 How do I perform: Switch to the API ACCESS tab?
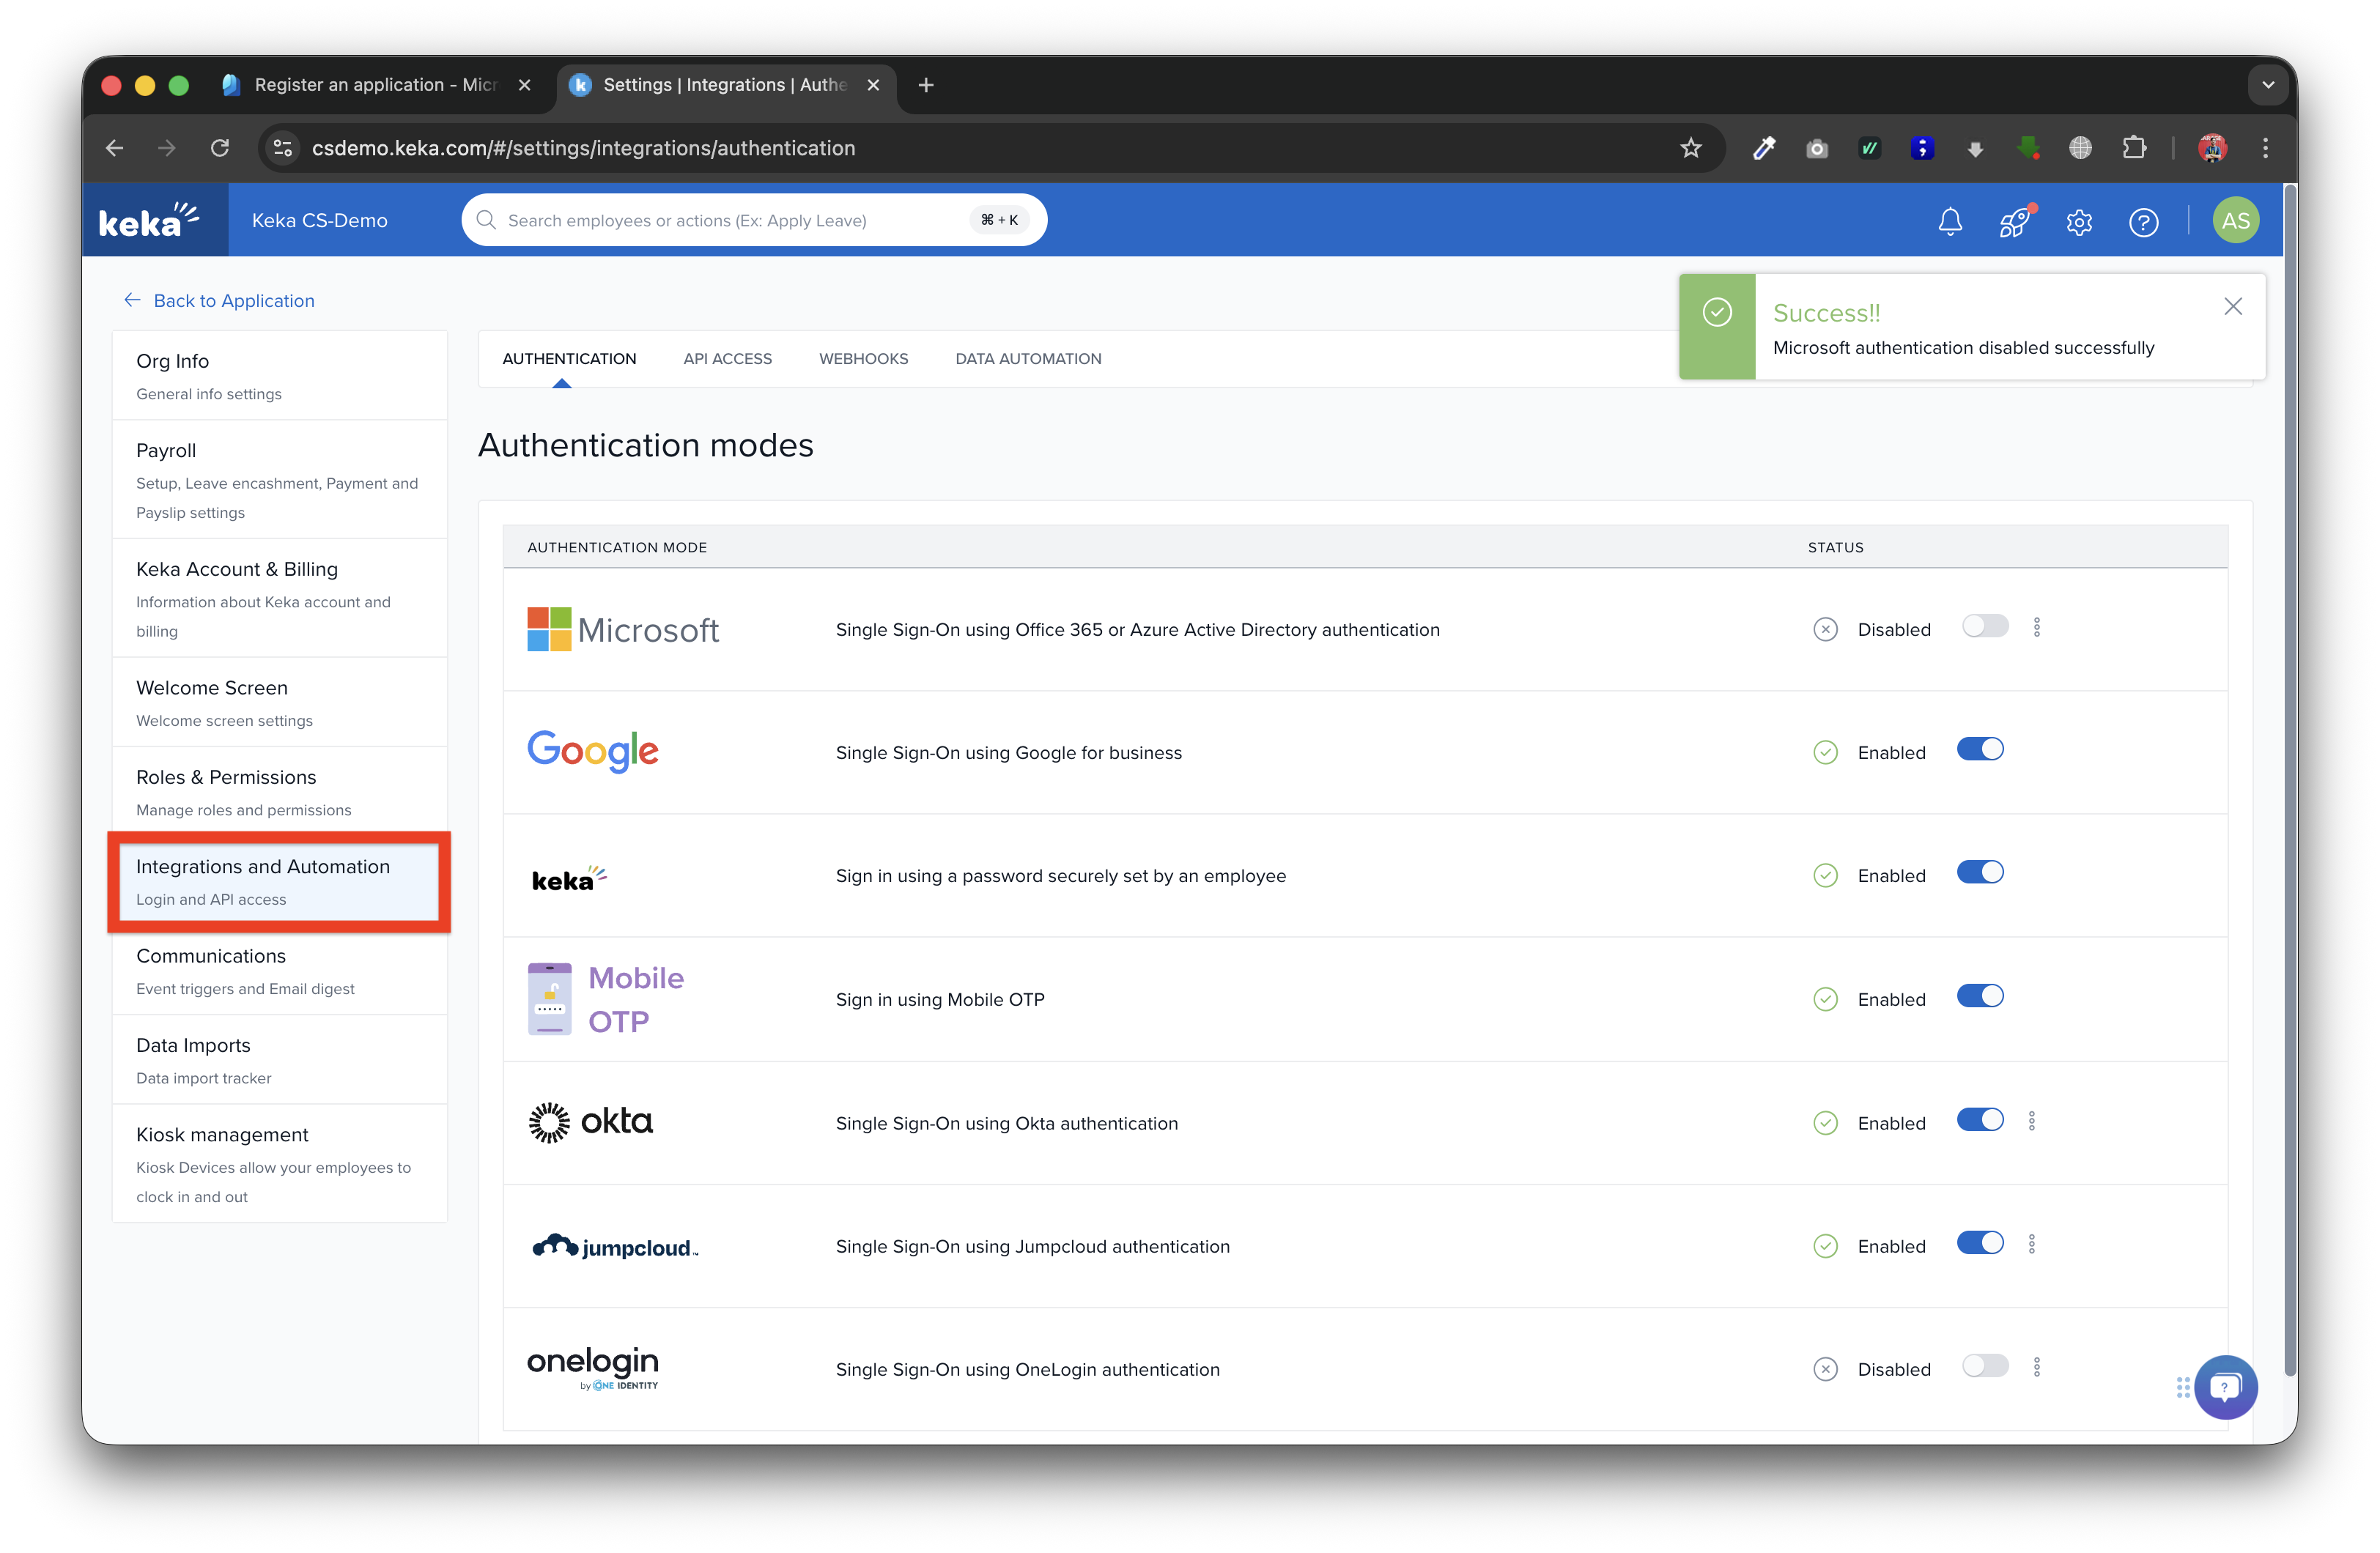pyautogui.click(x=727, y=358)
